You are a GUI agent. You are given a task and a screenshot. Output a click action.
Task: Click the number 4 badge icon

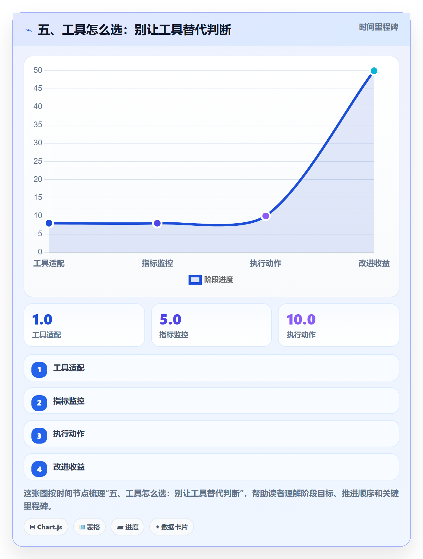(x=39, y=469)
